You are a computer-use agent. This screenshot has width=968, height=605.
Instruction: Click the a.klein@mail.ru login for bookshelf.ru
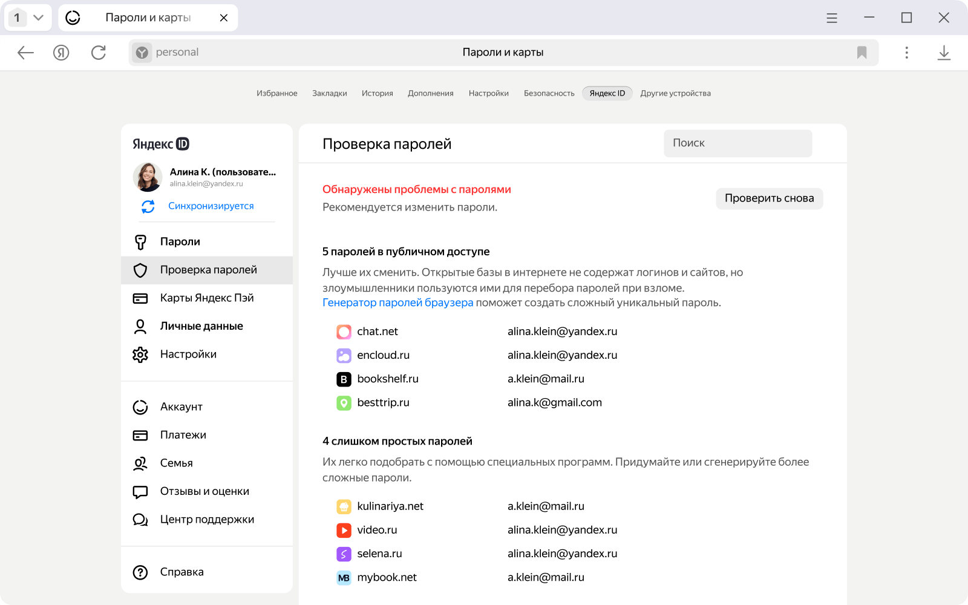[546, 379]
